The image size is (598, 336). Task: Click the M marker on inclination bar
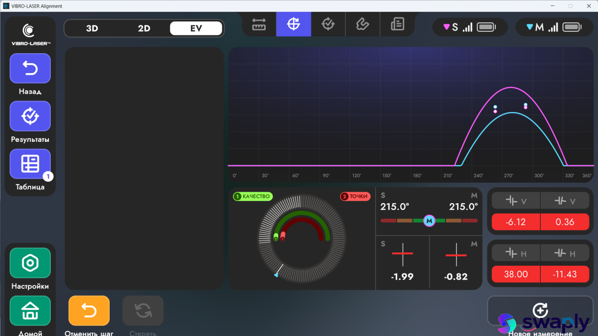429,221
